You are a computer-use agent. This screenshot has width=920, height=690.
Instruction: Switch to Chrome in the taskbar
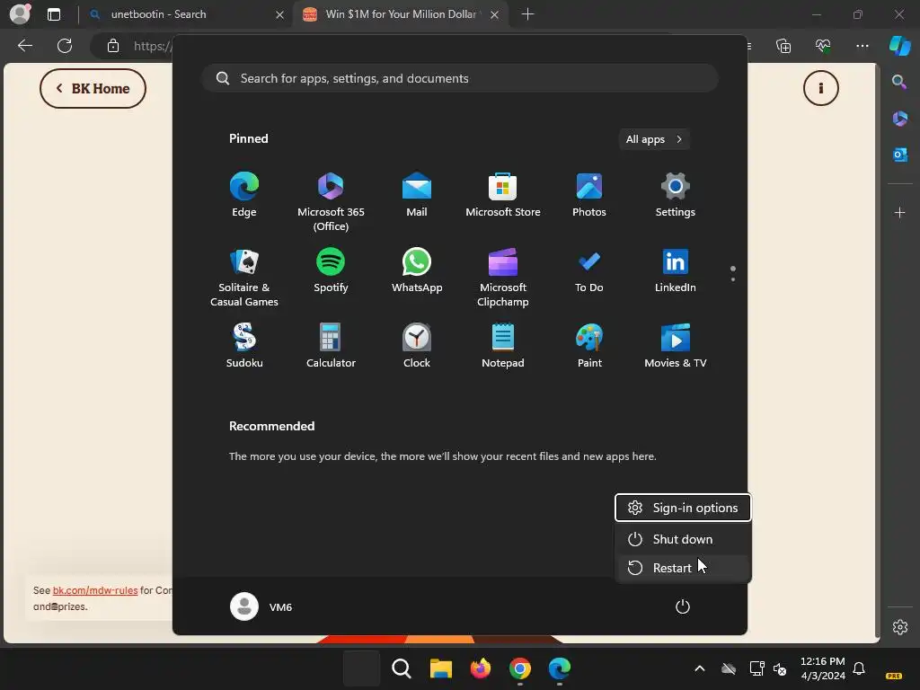tap(520, 668)
